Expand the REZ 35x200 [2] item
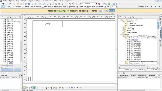Screen dimensions: 162x91 (x=127, y=43)
